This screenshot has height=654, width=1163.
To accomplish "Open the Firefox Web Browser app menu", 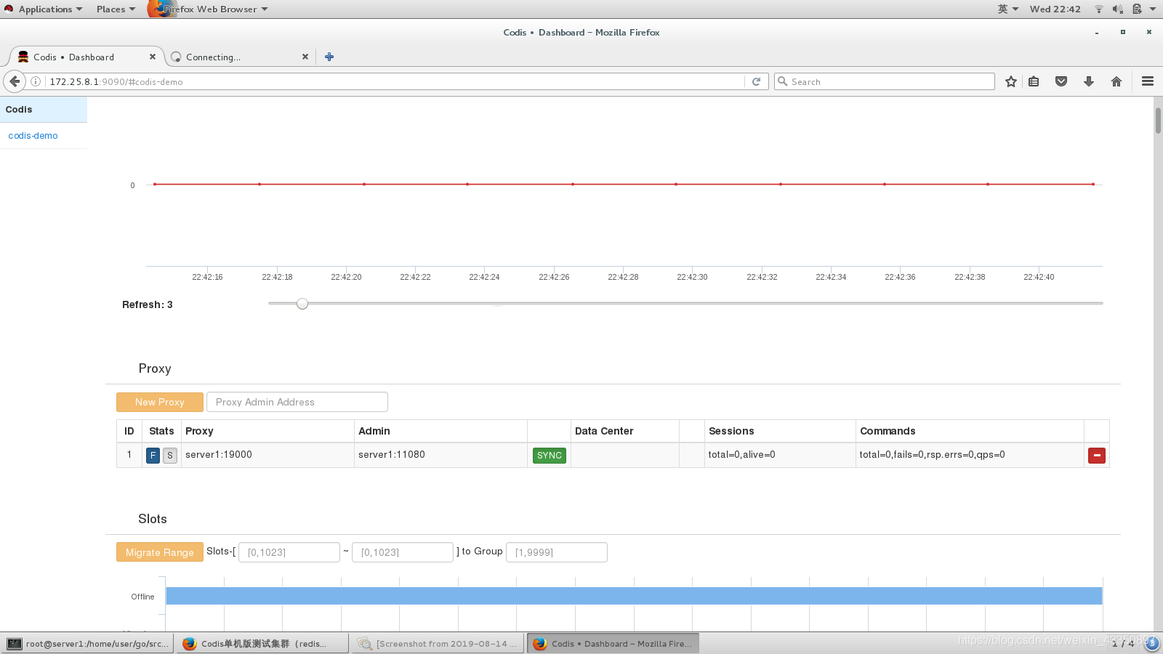I will pos(209,9).
